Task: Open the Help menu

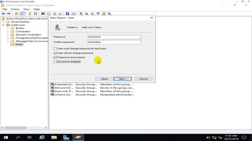Action: (x=36, y=9)
